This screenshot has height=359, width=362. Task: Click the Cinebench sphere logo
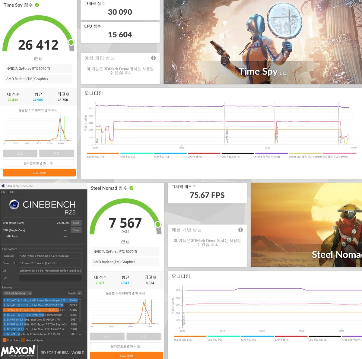click(x=14, y=205)
